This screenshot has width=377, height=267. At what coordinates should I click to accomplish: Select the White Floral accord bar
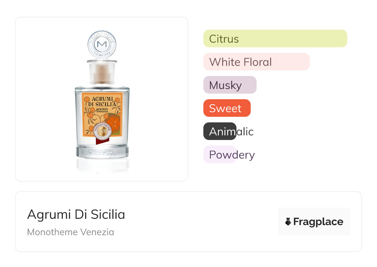[256, 62]
